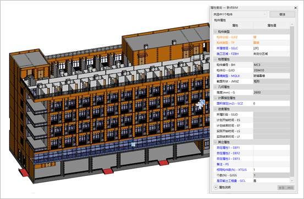Open the selected component dropdown at panel top
Viewport: 304px width, 199px height.
coord(240,14)
